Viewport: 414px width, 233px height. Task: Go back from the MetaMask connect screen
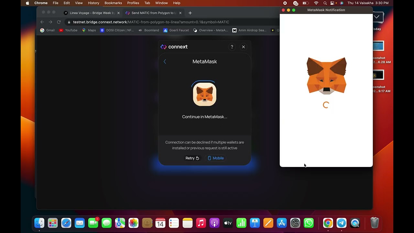pyautogui.click(x=165, y=61)
